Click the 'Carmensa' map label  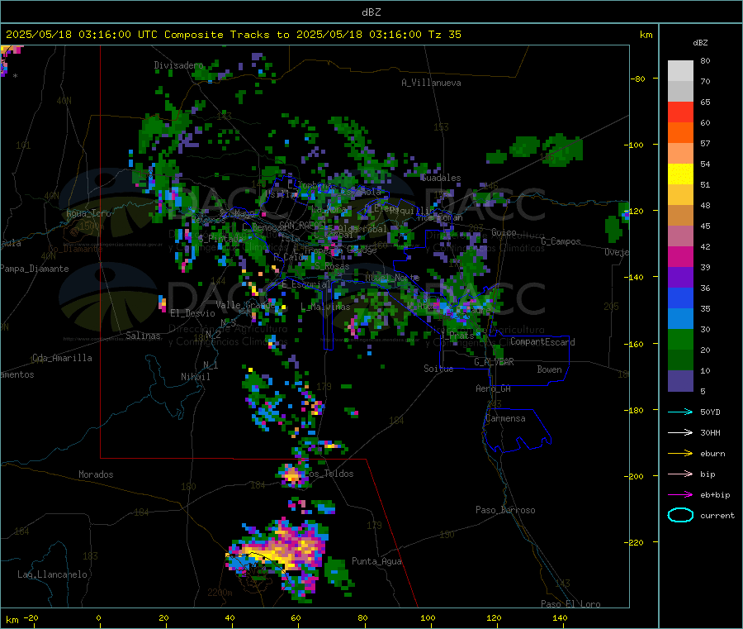(505, 418)
